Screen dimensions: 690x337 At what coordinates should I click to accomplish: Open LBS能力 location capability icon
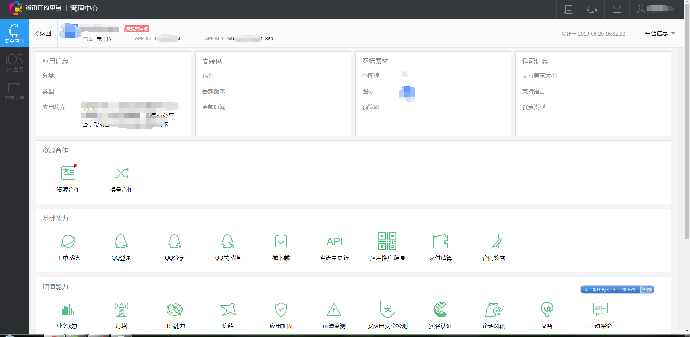point(175,309)
